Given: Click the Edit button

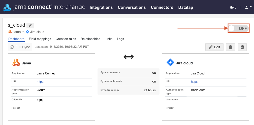Looking at the screenshot, I should tap(214, 47).
